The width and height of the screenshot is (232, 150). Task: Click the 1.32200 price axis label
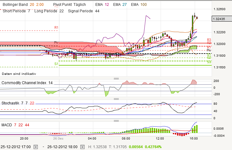point(219,32)
